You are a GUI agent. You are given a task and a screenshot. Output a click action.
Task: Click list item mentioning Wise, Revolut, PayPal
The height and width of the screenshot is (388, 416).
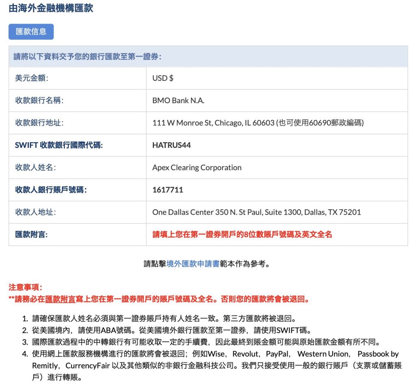click(215, 360)
